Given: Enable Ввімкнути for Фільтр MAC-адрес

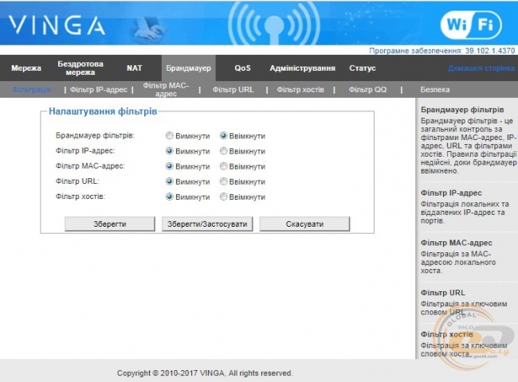Looking at the screenshot, I should [224, 166].
